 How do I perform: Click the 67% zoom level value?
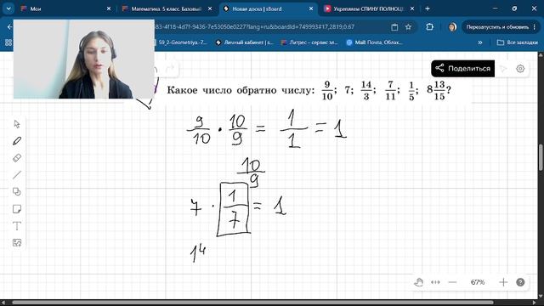coord(478,282)
